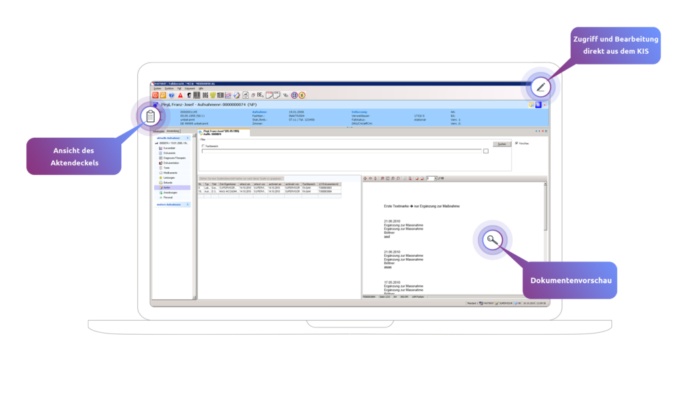The height and width of the screenshot is (396, 700).
Task: Click the blue checkmark pencil toolbar icon
Action: pyautogui.click(x=237, y=95)
